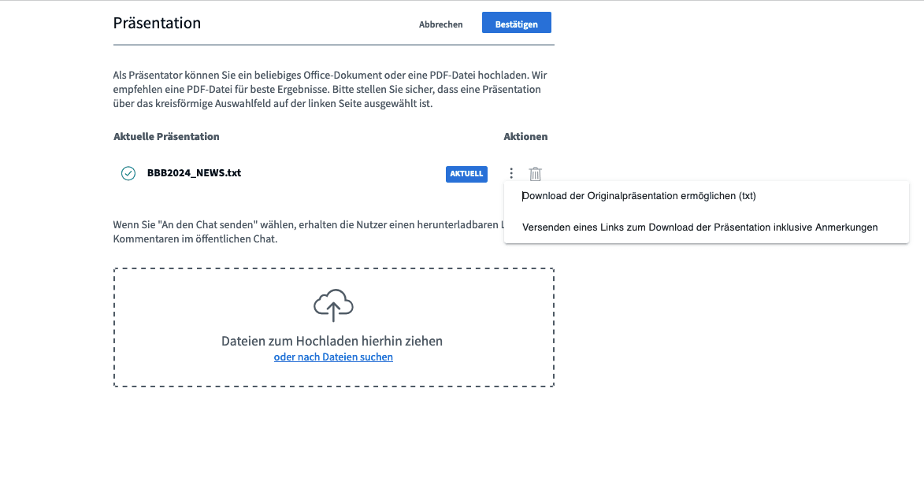Click the dashed border of the upload dropzone
Screen dimensions: 924x477
[x=114, y=327]
